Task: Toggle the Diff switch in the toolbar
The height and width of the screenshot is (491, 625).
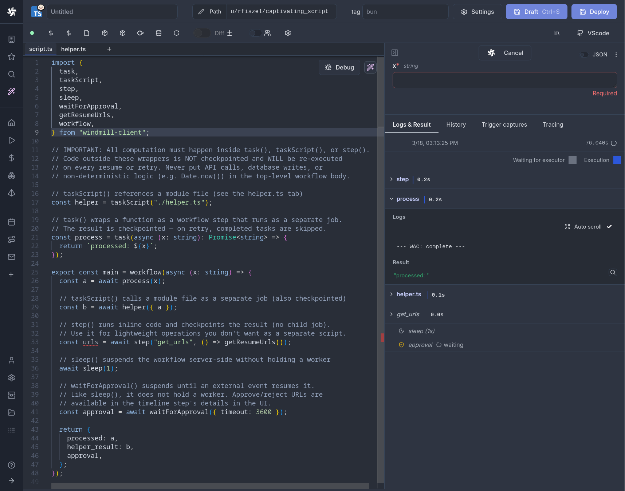Action: coord(202,33)
